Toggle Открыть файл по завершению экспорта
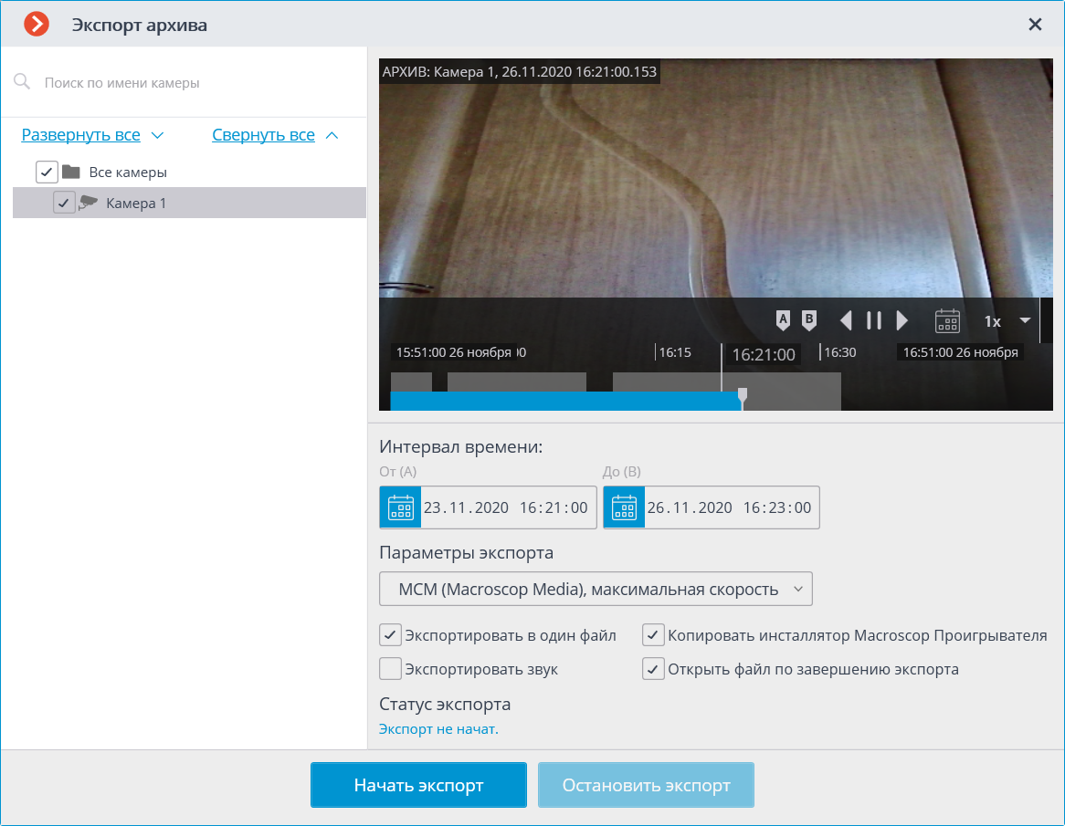The width and height of the screenshot is (1065, 826). [653, 669]
